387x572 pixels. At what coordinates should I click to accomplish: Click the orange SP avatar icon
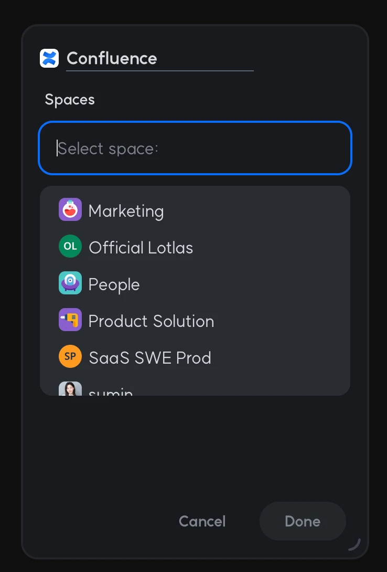tap(70, 357)
